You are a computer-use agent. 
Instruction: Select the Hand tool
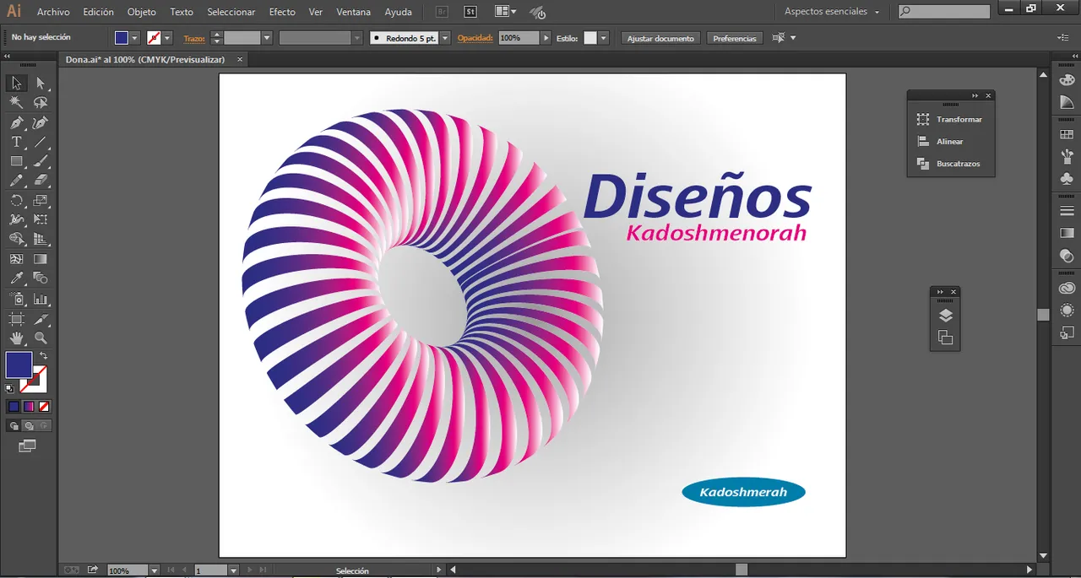click(16, 338)
